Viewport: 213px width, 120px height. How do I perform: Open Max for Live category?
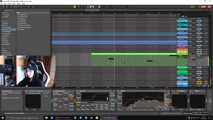pos(7,34)
